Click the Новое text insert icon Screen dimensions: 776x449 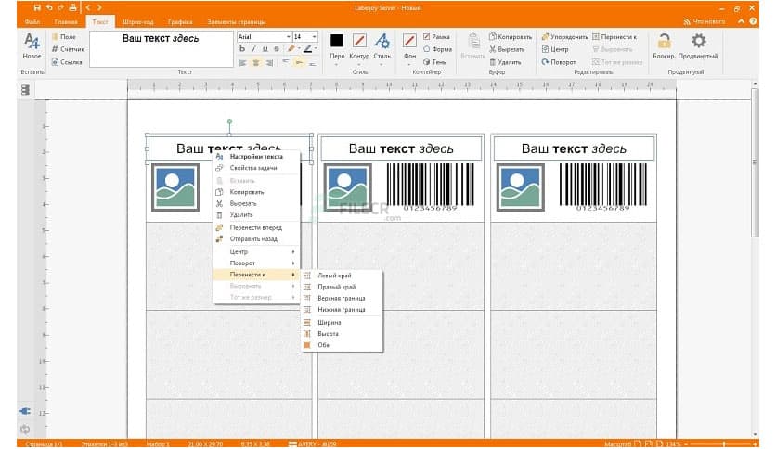tap(32, 41)
